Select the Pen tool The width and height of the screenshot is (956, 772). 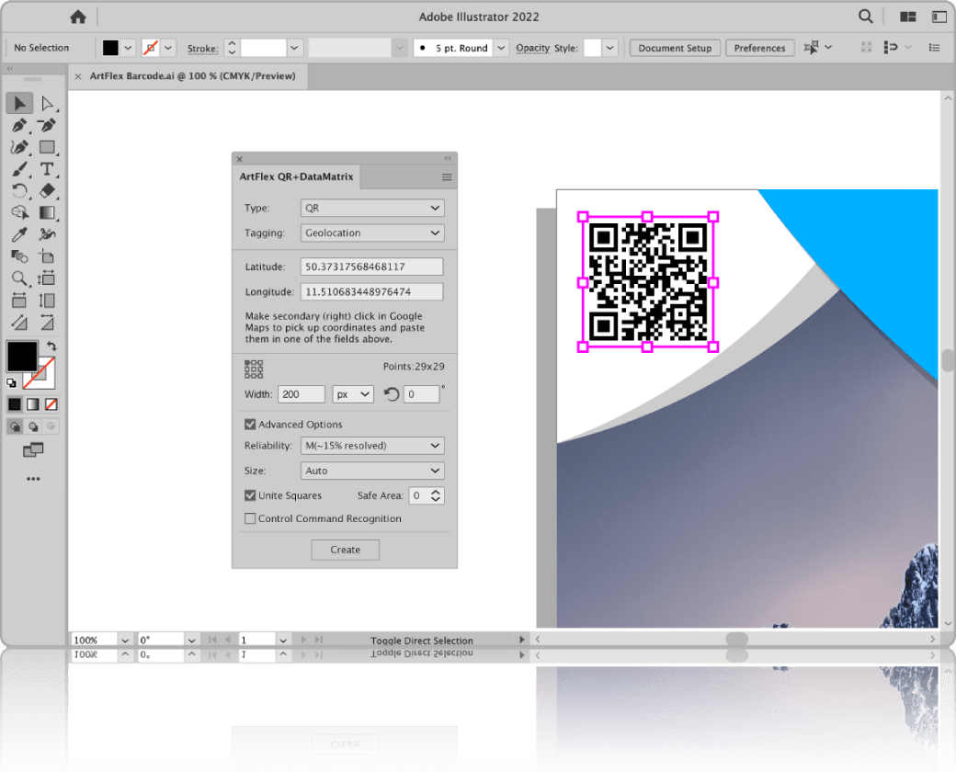pyautogui.click(x=19, y=126)
